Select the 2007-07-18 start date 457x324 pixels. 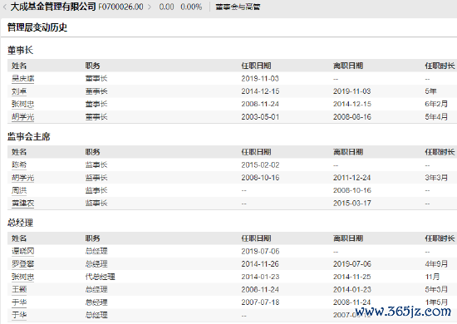tap(260, 302)
